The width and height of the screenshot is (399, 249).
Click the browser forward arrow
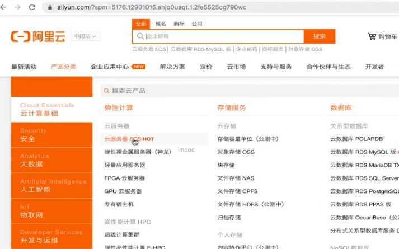[x=17, y=7]
